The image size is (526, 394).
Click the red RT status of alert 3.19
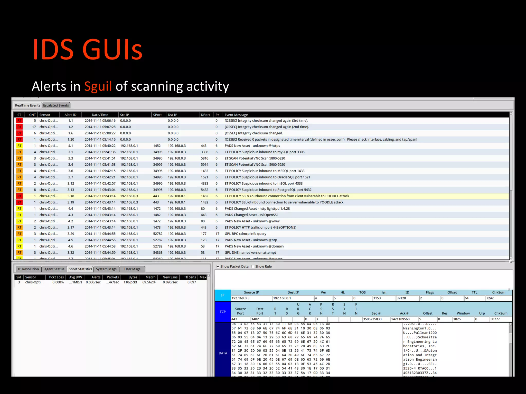20,202
